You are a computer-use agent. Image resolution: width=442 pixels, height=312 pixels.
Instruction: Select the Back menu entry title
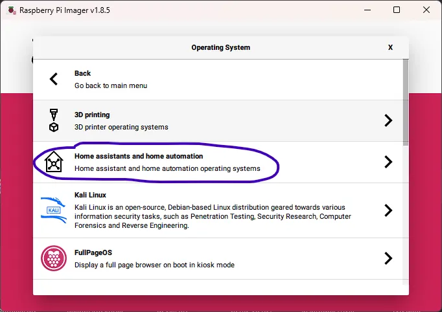(x=82, y=73)
